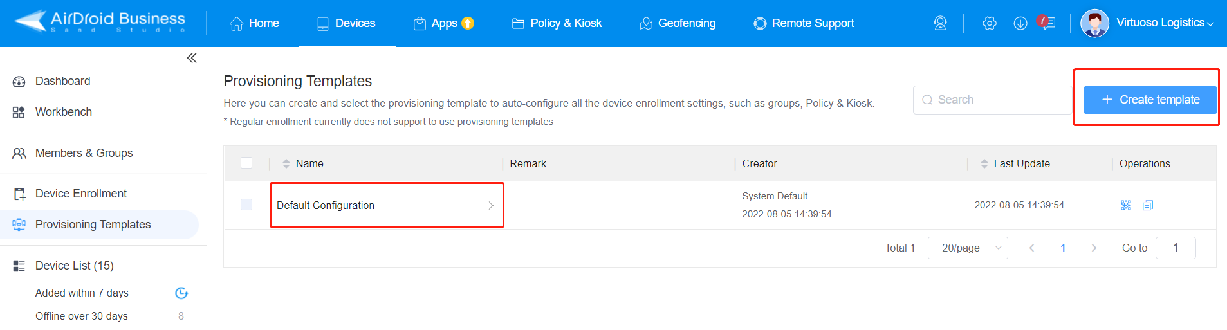Click the support agent headset icon
This screenshot has width=1227, height=330.
(940, 23)
